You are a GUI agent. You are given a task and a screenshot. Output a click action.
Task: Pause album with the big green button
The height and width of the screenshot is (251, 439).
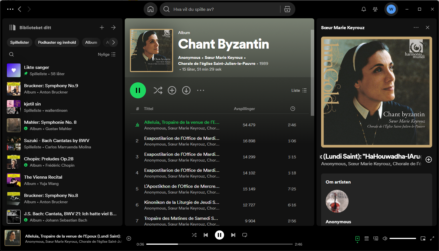point(138,90)
